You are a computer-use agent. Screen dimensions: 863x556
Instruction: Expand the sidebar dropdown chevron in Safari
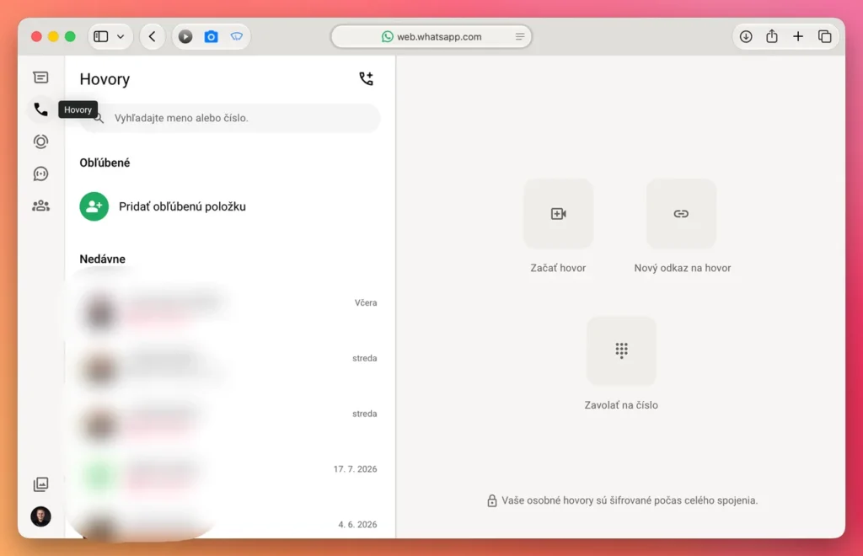tap(121, 37)
